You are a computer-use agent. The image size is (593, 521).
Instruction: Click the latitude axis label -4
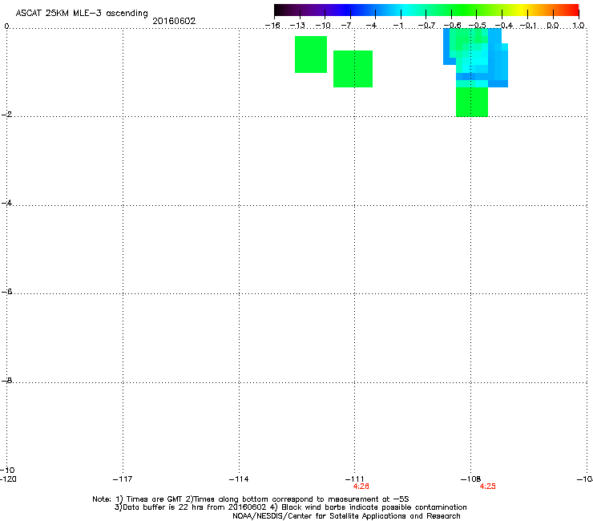click(x=6, y=203)
